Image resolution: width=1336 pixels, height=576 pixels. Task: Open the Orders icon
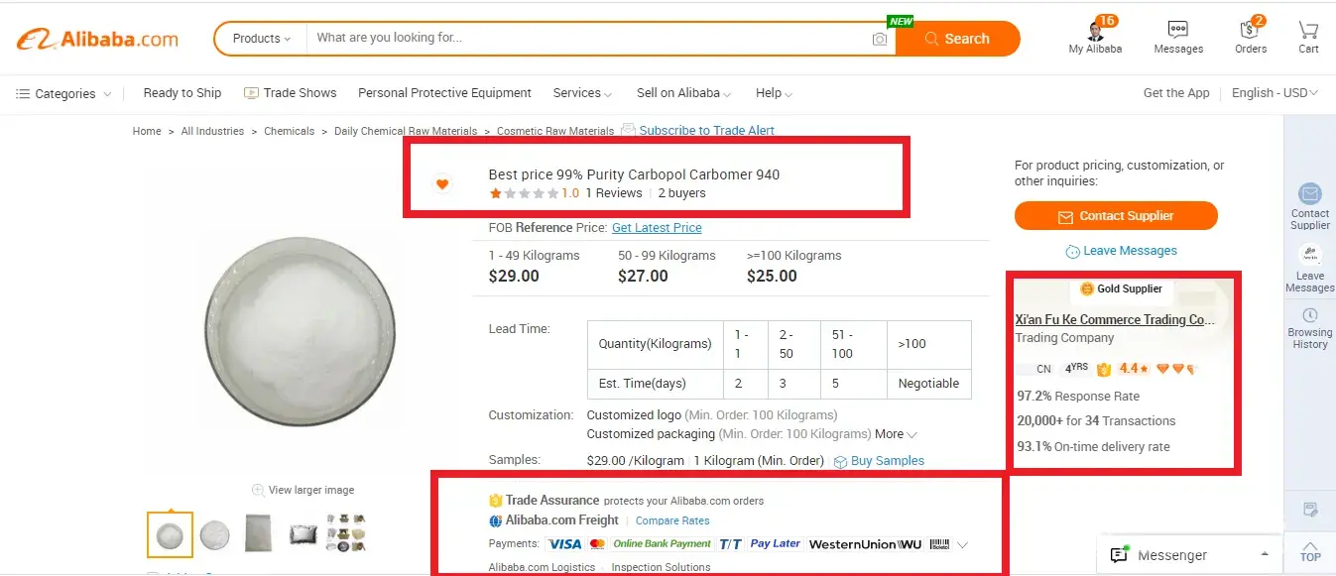pos(1250,30)
